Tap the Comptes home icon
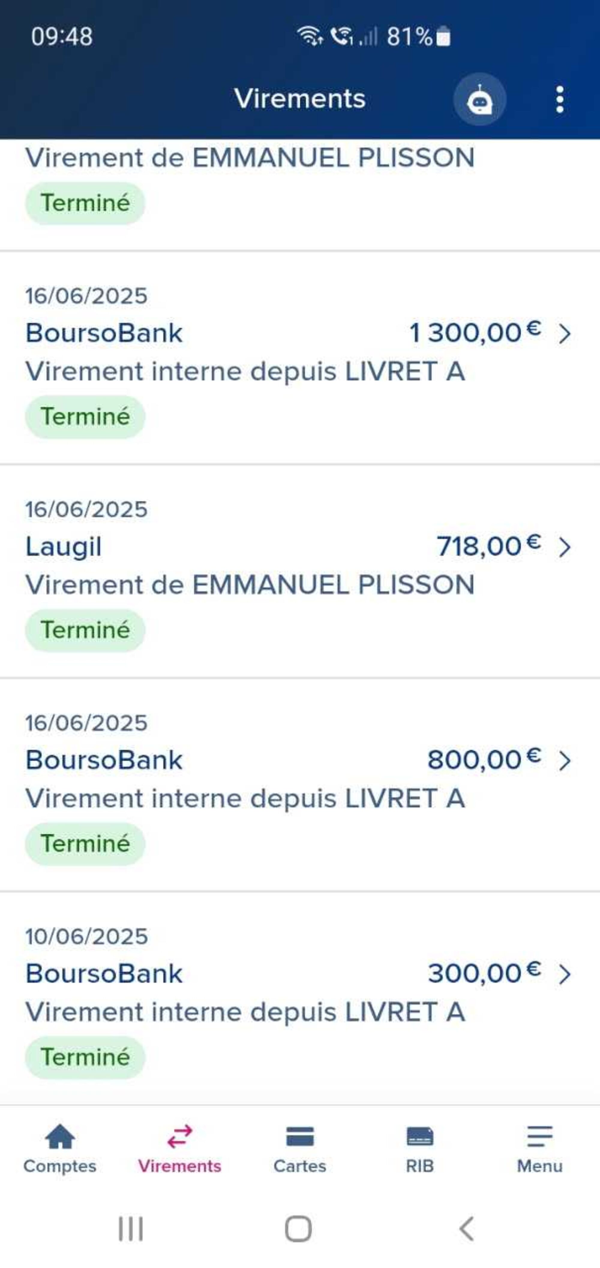The height and width of the screenshot is (1268, 600). (59, 1137)
